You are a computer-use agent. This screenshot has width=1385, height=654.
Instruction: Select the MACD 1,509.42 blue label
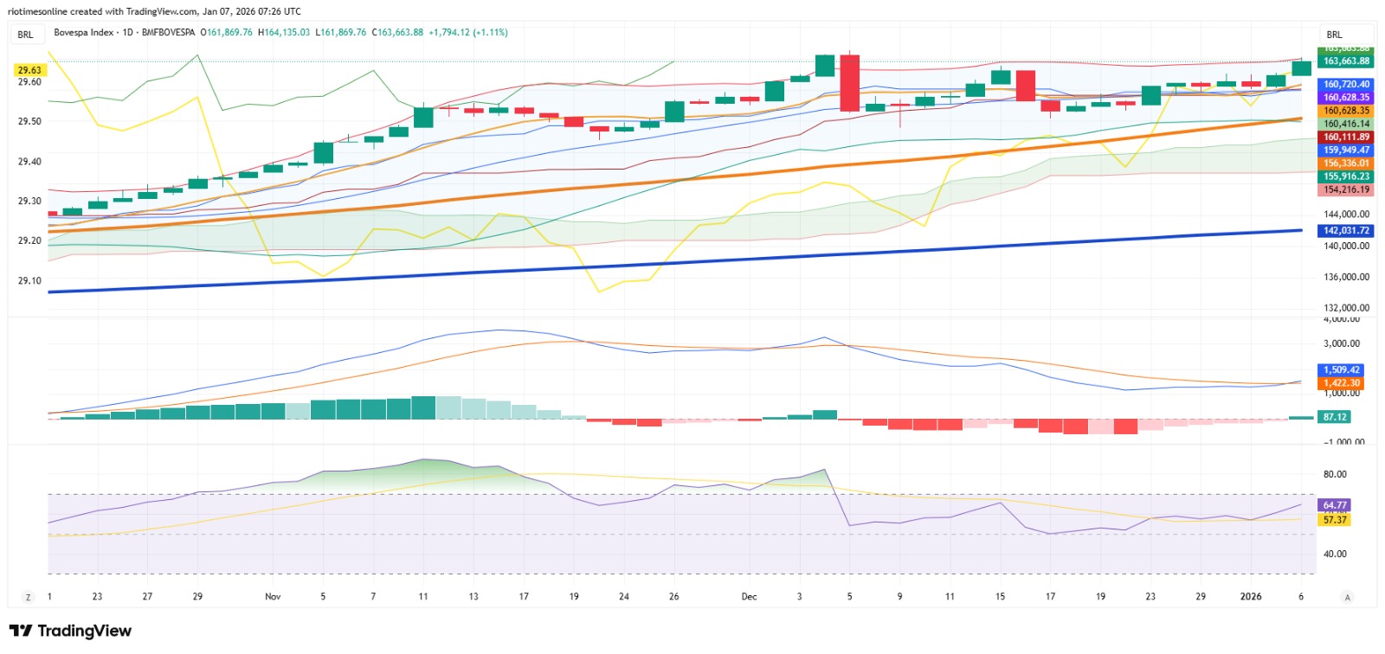[1341, 370]
